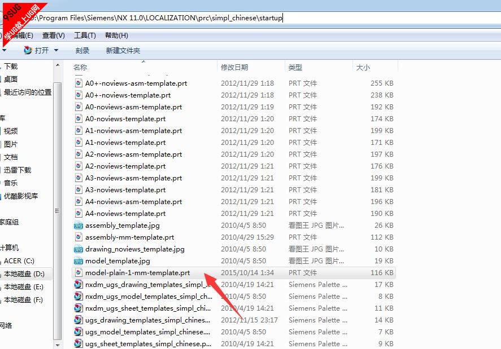
Task: Open the 迅雷下载 library
Action: point(18,170)
